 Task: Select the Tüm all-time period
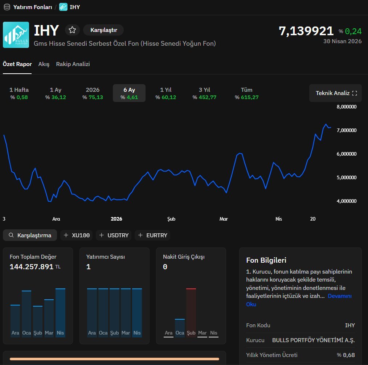tap(247, 93)
